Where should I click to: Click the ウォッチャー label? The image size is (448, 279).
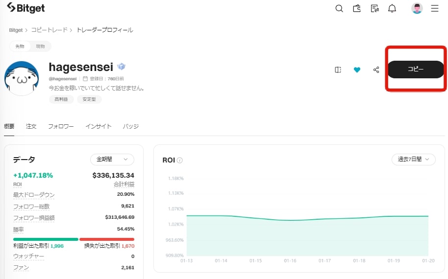click(x=28, y=256)
